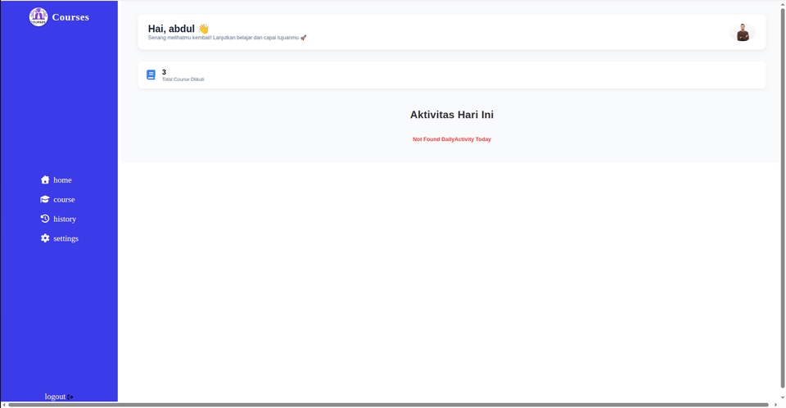Click the logout arrow icon

point(71,397)
